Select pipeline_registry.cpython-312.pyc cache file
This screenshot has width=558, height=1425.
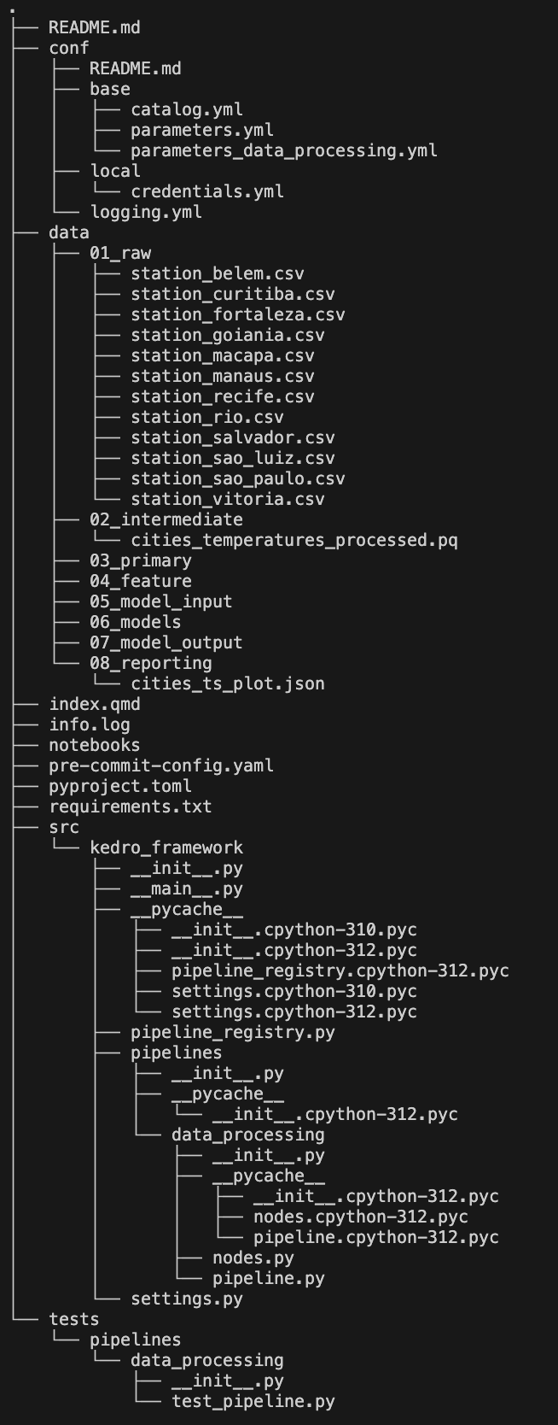(340, 971)
